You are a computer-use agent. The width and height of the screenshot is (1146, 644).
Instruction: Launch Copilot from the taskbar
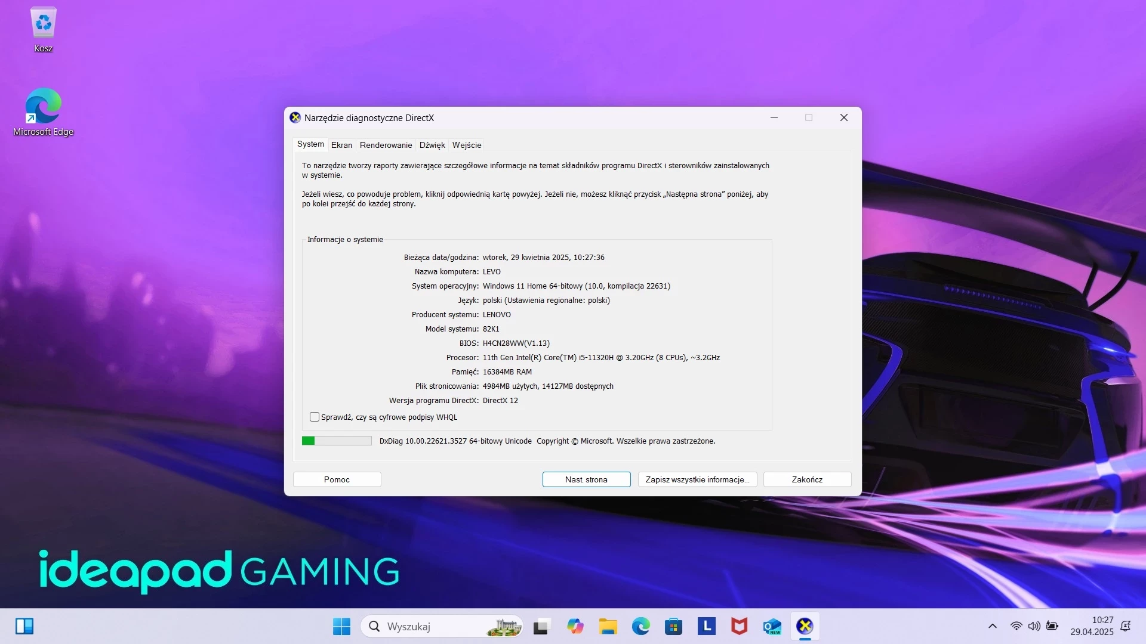tap(575, 626)
